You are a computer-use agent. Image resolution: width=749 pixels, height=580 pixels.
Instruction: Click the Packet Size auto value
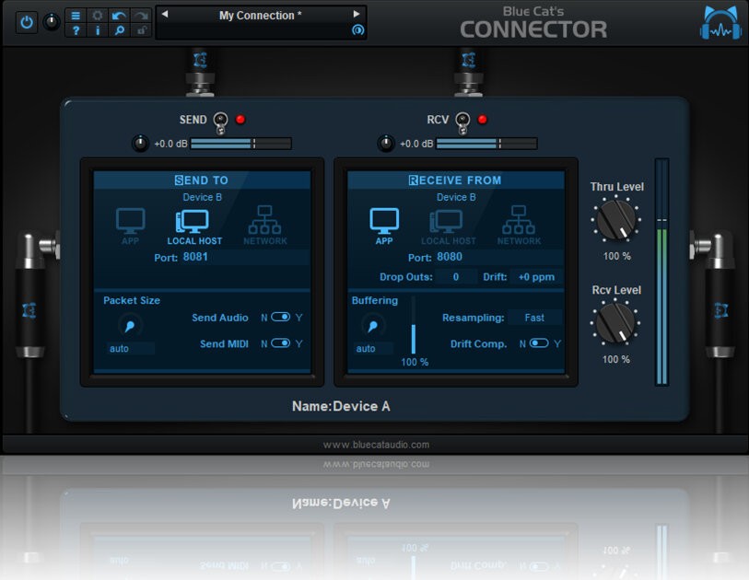(x=129, y=349)
